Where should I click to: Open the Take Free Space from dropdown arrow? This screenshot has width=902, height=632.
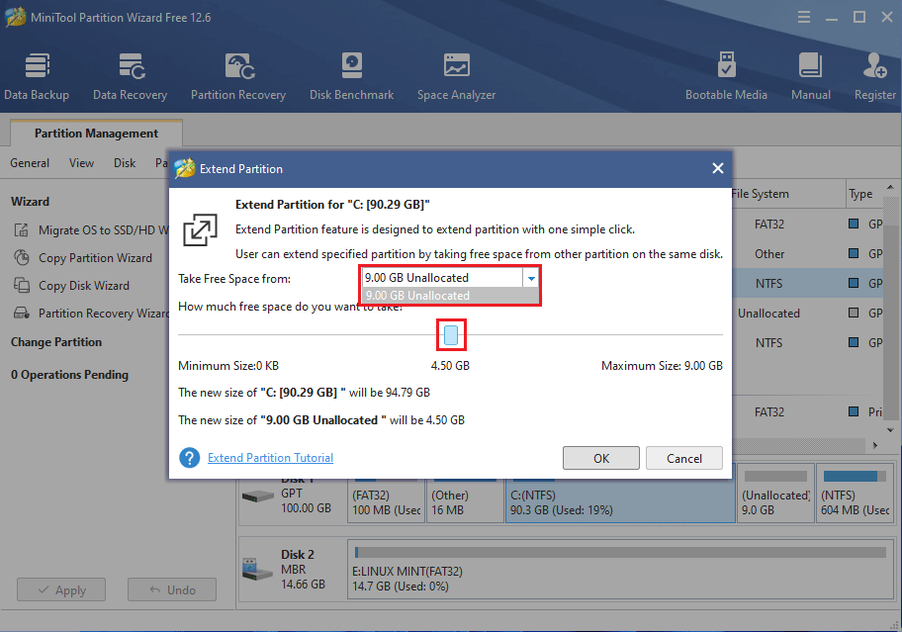coord(531,278)
